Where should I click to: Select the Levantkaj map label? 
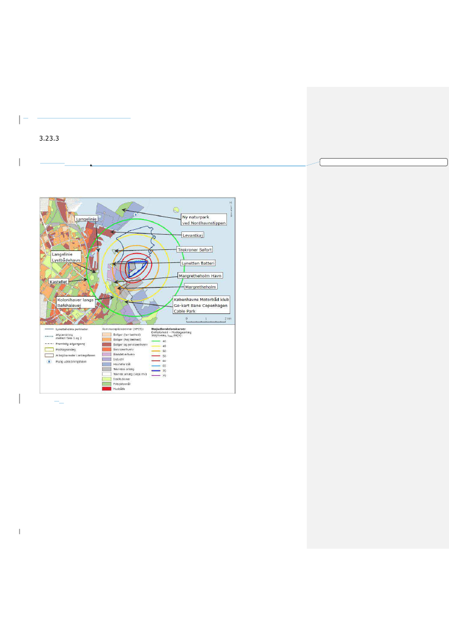pos(193,235)
